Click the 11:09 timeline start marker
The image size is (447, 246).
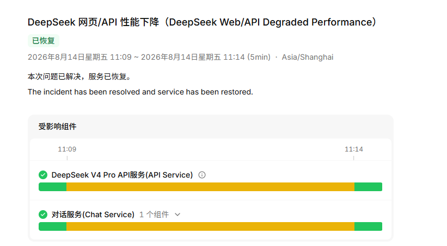pos(67,149)
